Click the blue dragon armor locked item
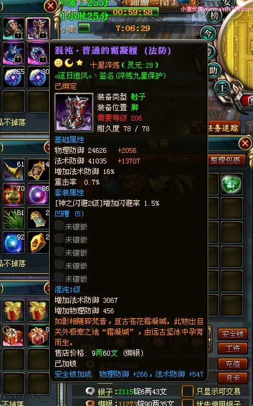 click(x=14, y=53)
